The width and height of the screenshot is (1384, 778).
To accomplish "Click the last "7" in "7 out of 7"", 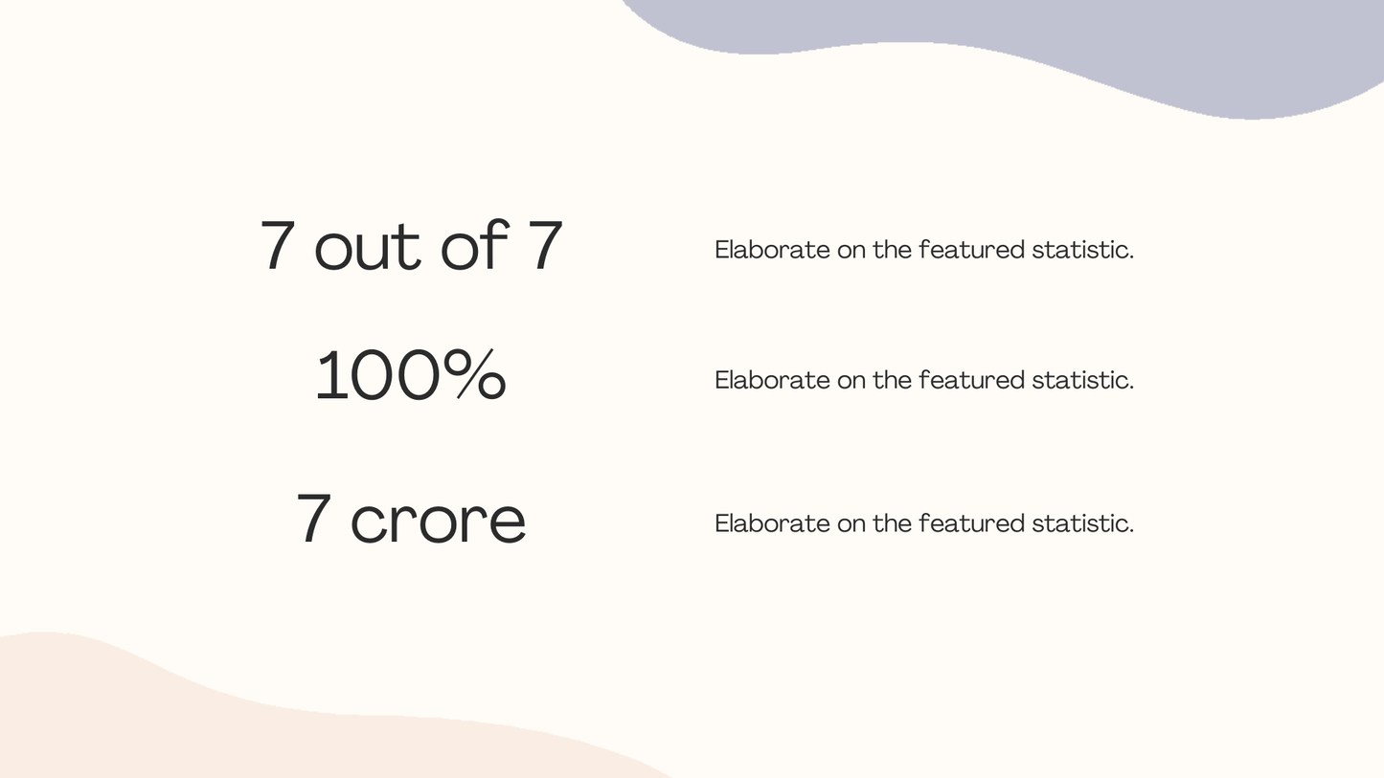I will click(545, 246).
